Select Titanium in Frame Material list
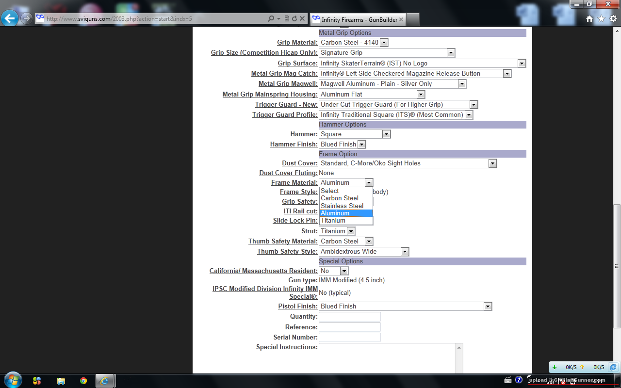This screenshot has height=388, width=621. click(x=333, y=221)
